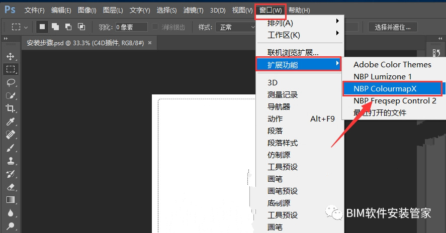
Task: Open the 文件(F) menu
Action: (34, 11)
